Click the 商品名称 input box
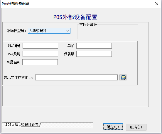This screenshot has width=162, height=134. pos(40,62)
